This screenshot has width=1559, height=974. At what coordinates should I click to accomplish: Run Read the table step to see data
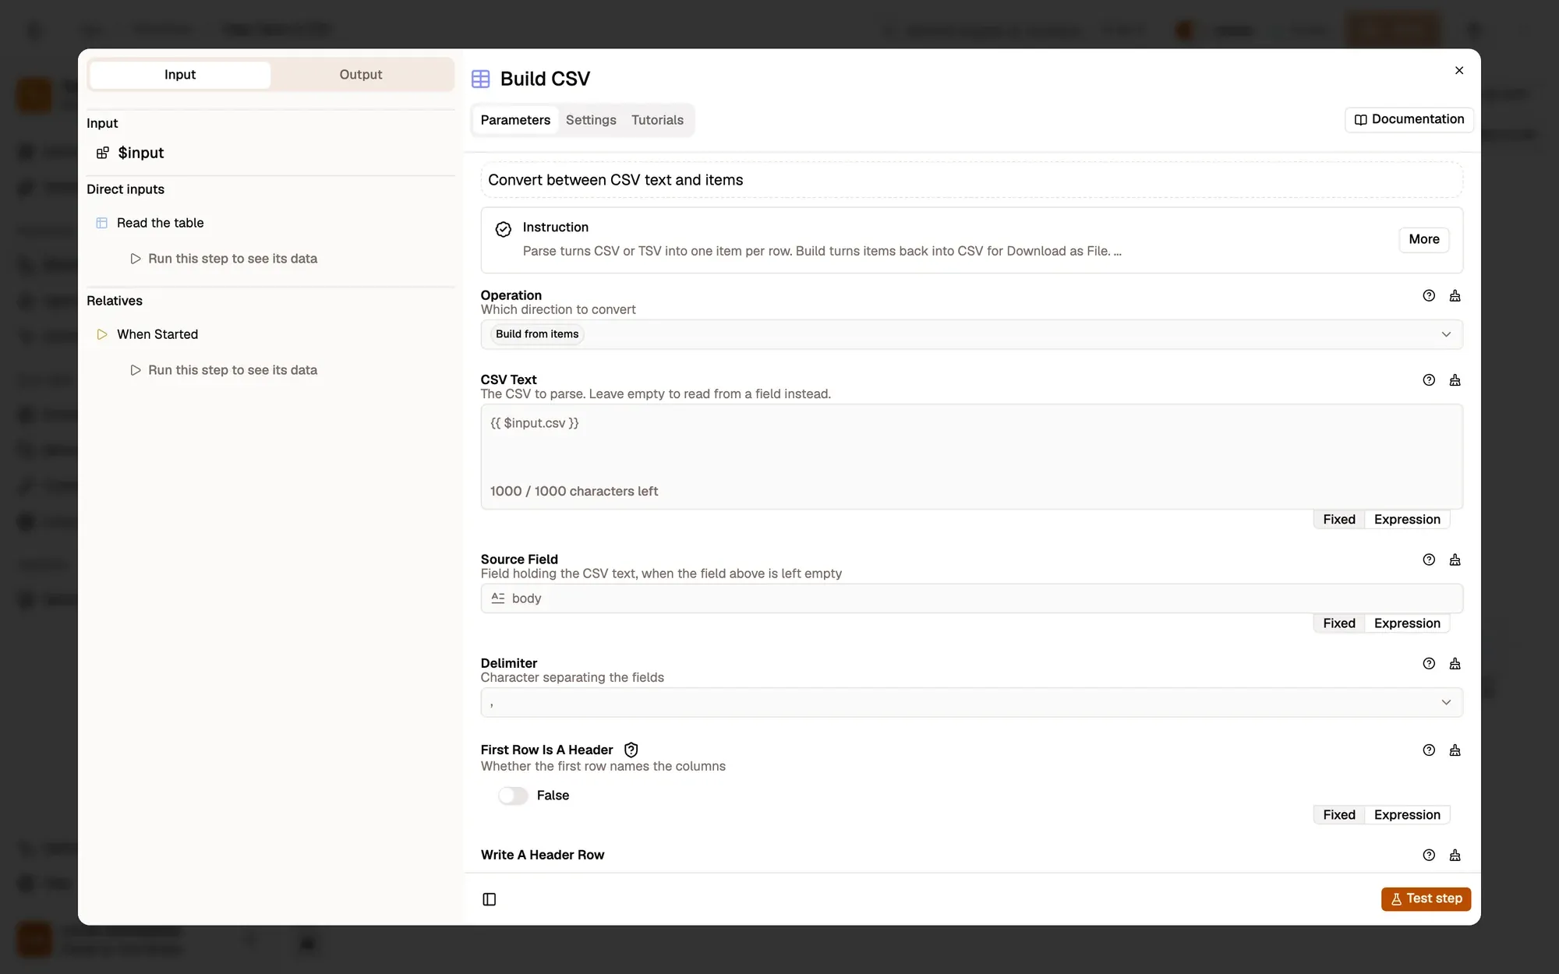click(224, 259)
